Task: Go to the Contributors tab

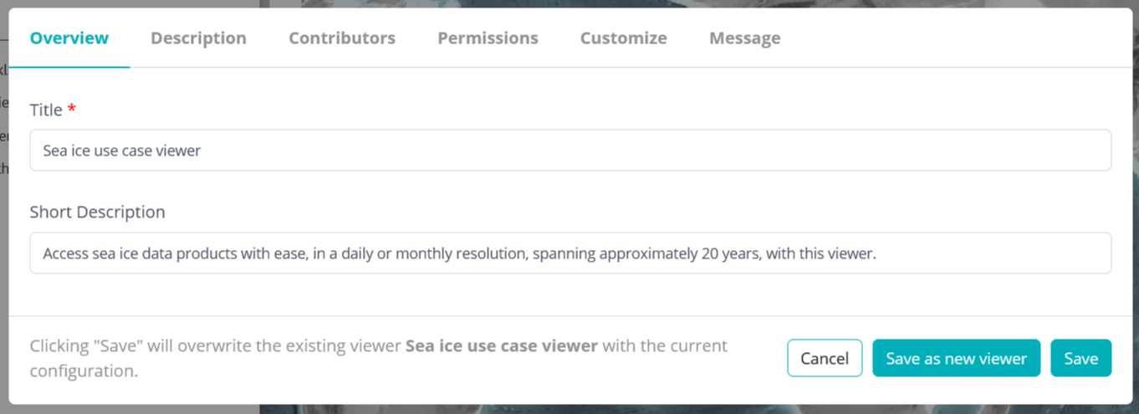Action: 342,38
